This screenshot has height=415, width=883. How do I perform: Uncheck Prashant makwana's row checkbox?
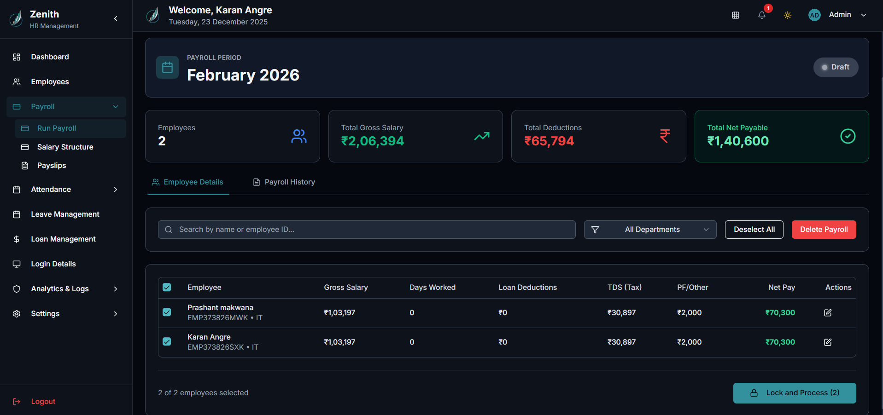[x=167, y=312]
